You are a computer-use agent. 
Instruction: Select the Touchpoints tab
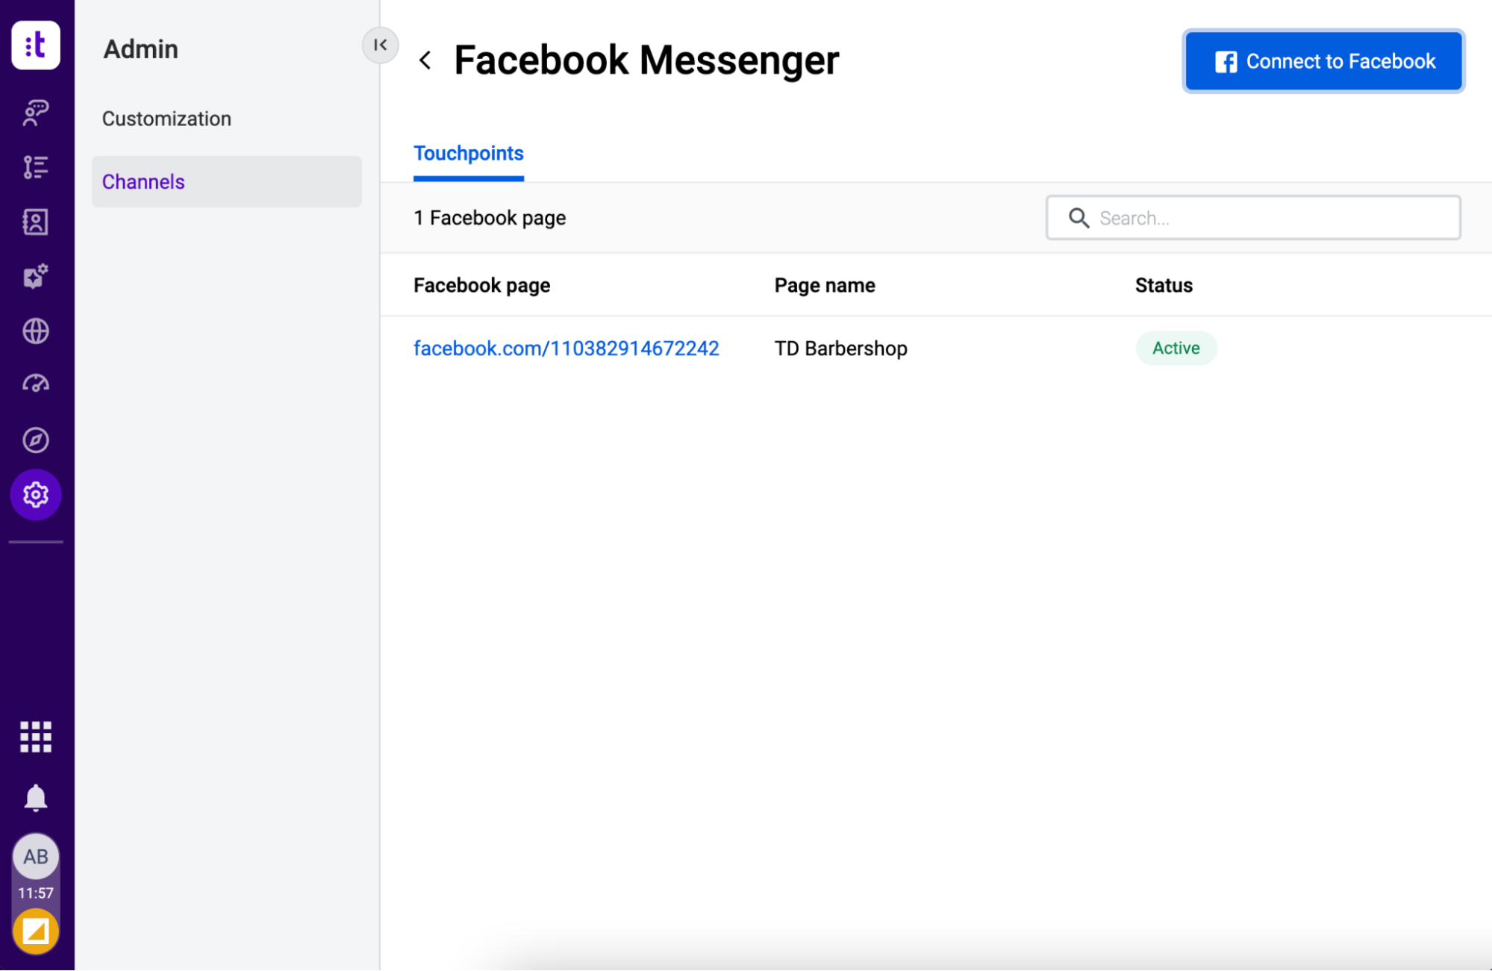pos(468,154)
